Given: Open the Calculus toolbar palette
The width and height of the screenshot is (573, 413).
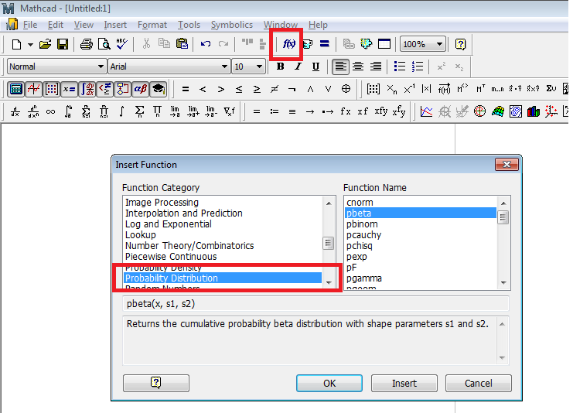Looking at the screenshot, I should 87,89.
